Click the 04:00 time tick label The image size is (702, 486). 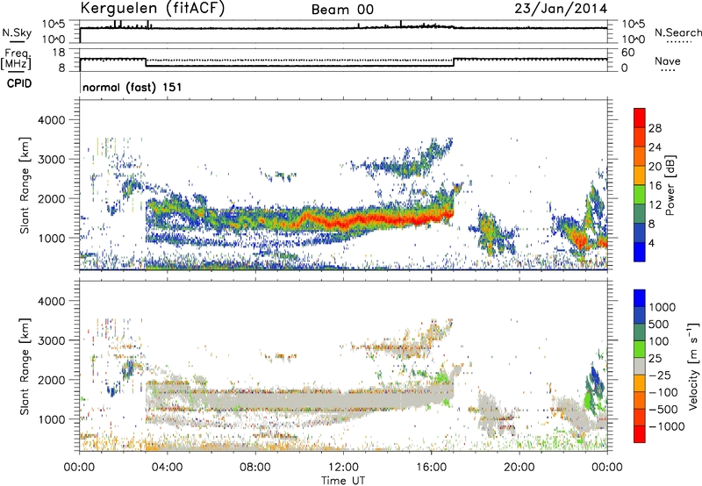[168, 468]
